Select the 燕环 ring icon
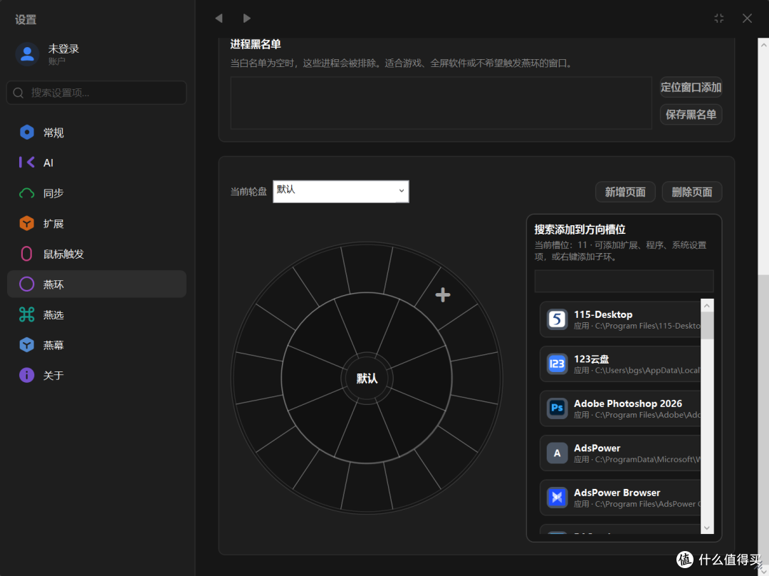 coord(27,284)
